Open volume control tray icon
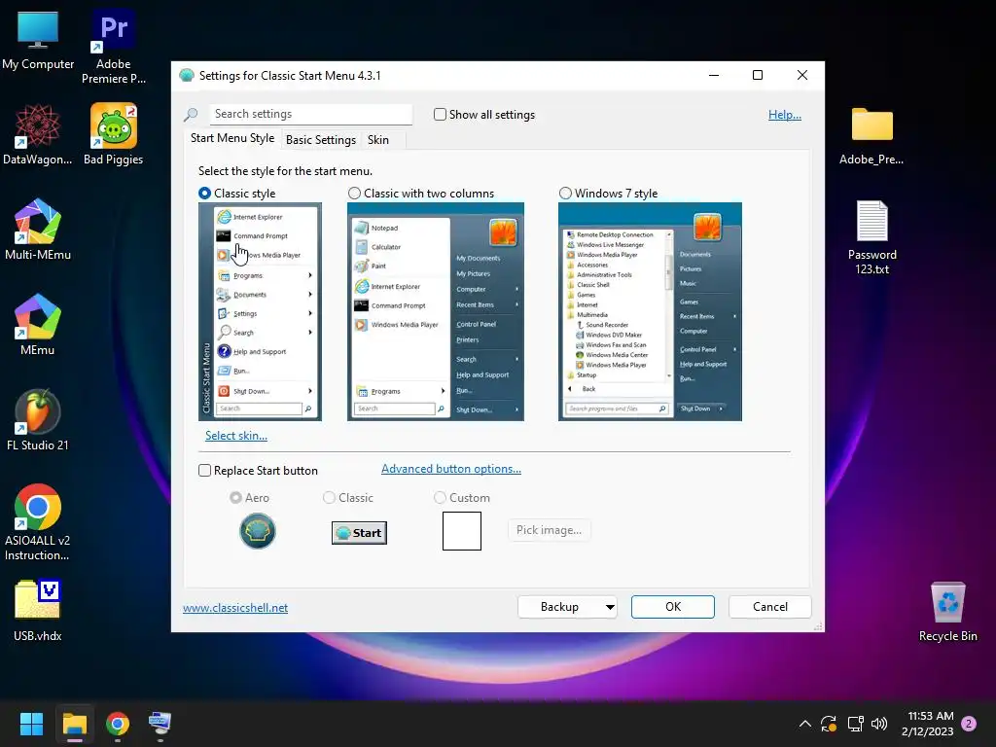996x747 pixels. 879,724
